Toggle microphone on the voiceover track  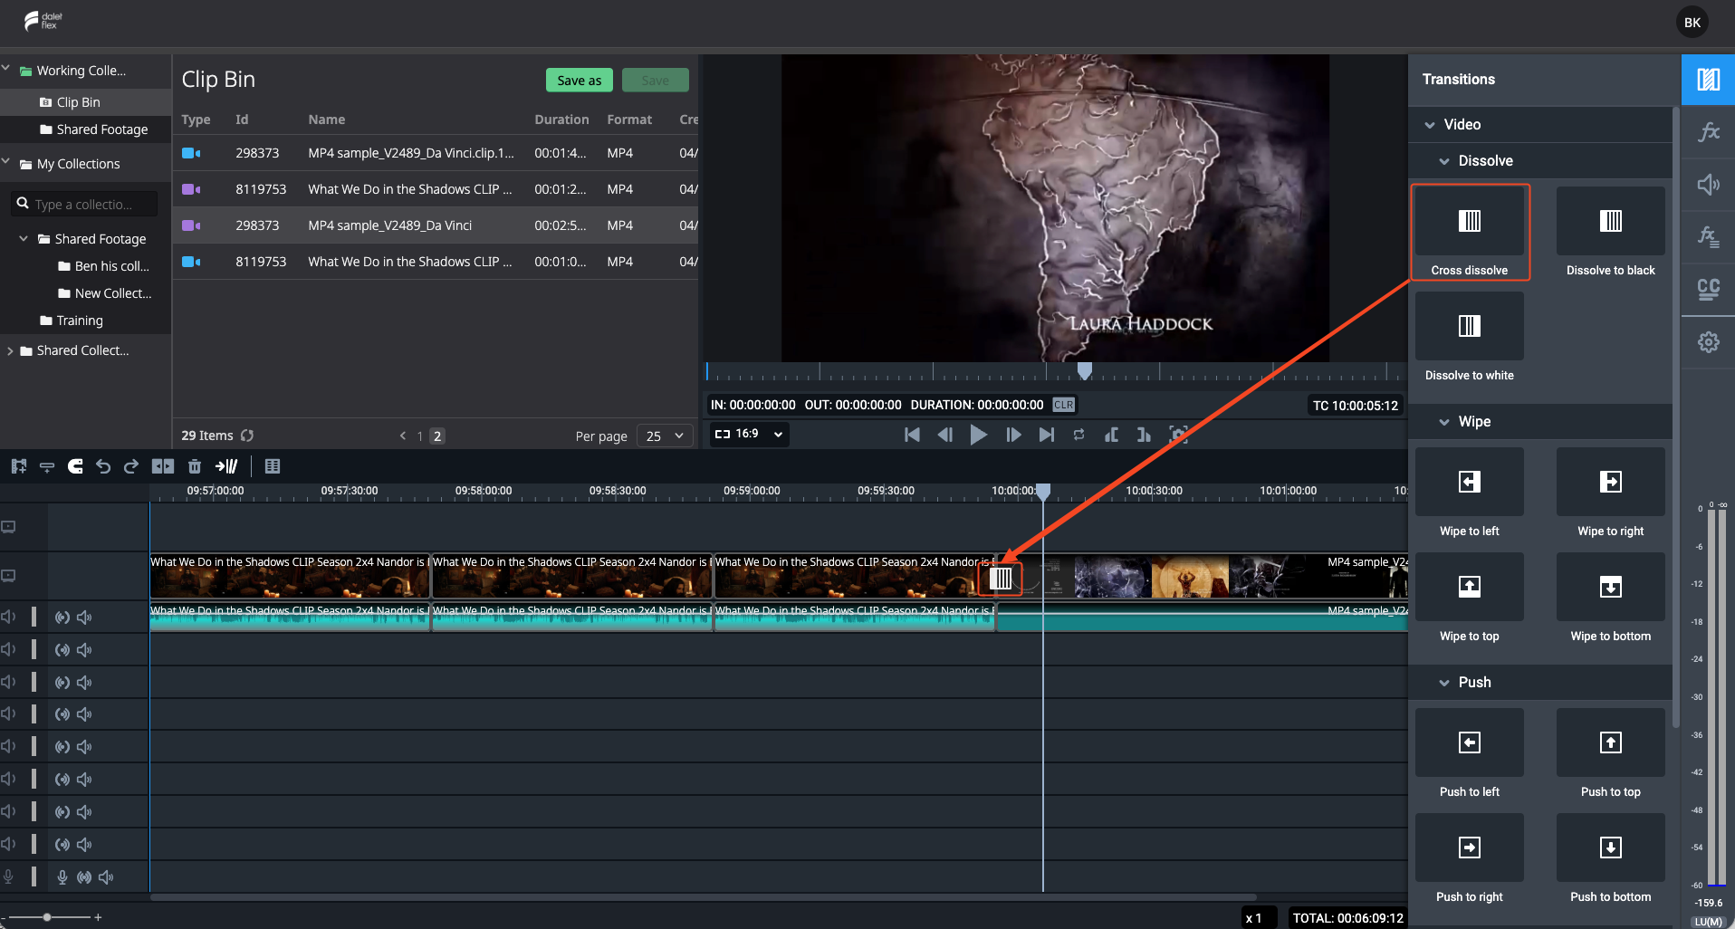point(62,876)
